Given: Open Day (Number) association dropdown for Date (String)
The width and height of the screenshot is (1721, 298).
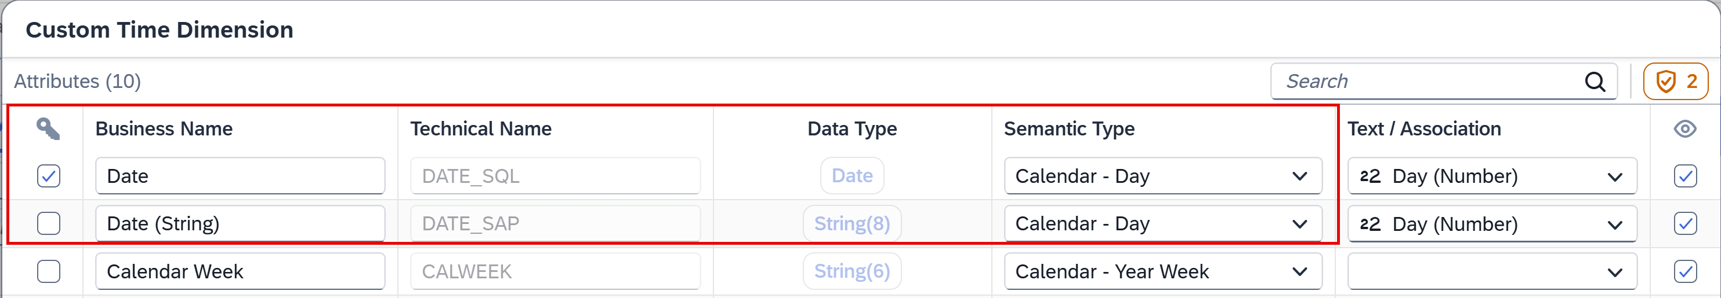Looking at the screenshot, I should tap(1492, 224).
